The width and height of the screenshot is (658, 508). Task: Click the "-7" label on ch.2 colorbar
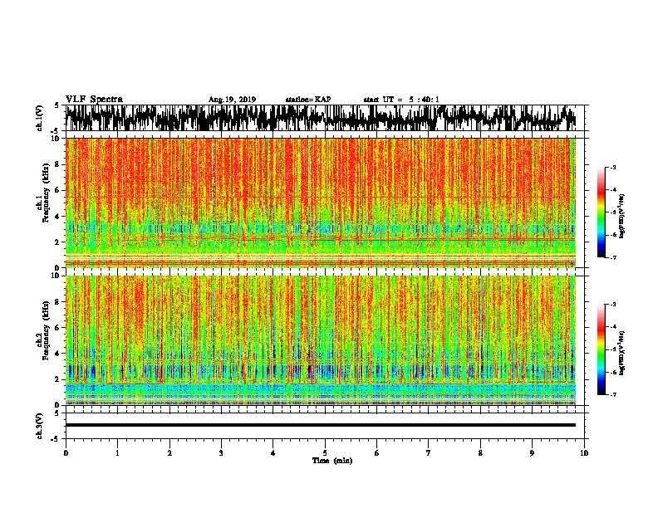(613, 394)
